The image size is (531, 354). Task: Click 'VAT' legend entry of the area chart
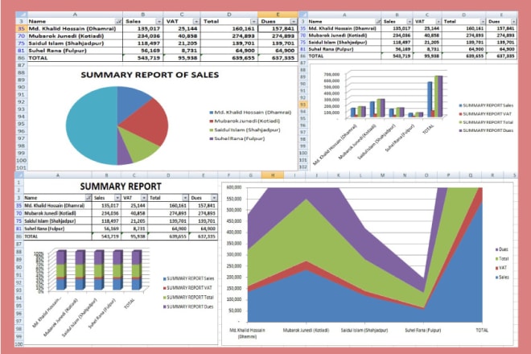pos(501,268)
